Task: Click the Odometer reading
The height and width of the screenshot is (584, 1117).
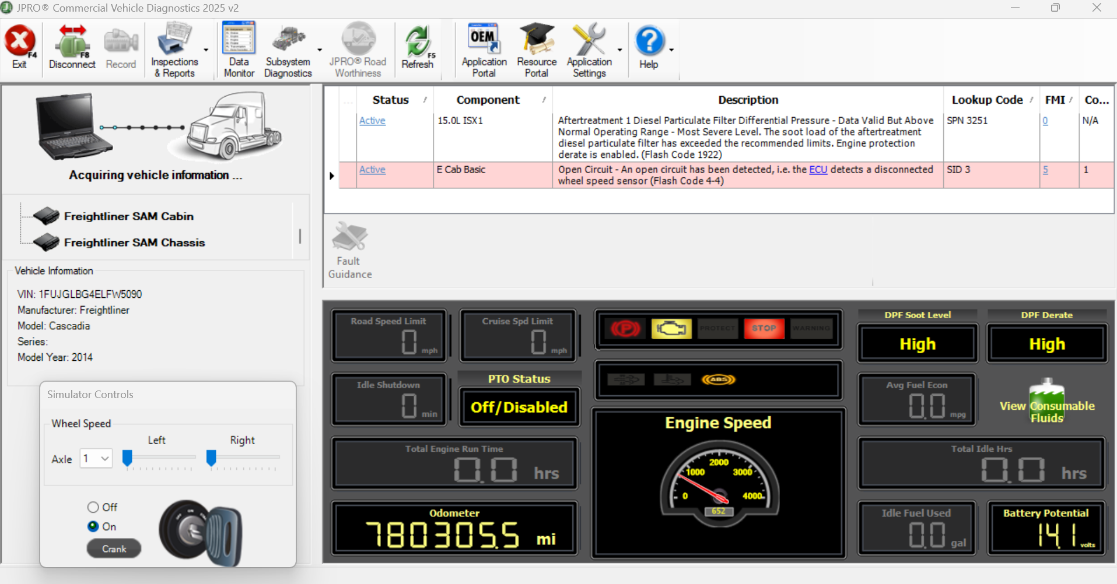Action: click(455, 529)
